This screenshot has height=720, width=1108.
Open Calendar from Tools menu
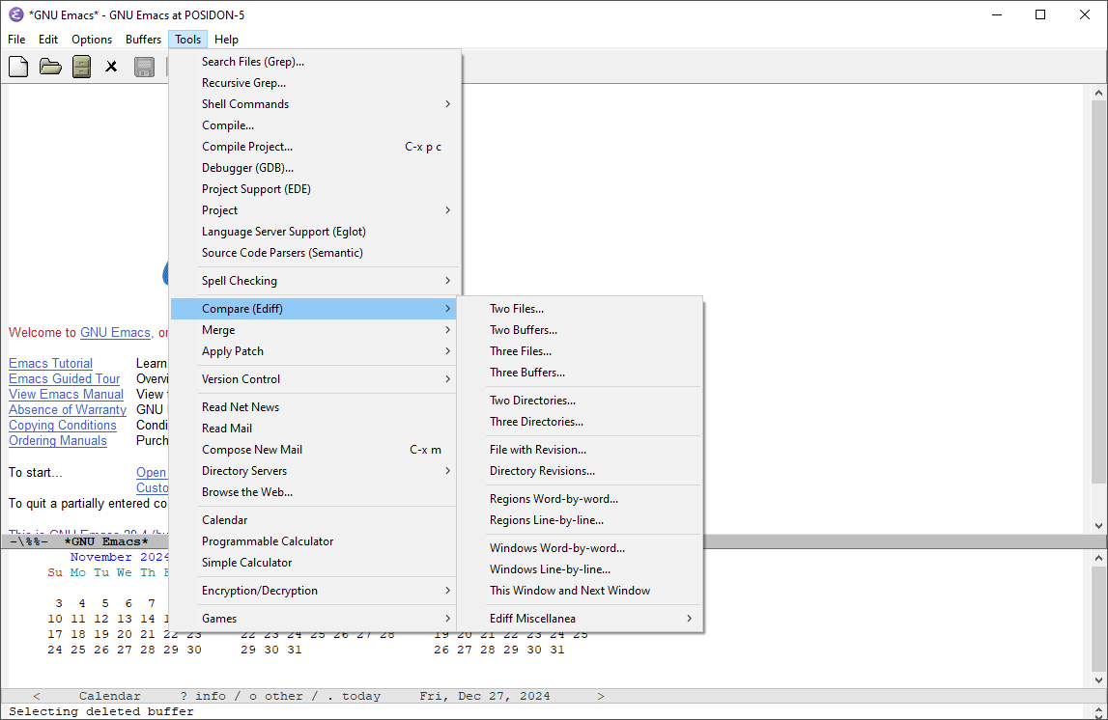coord(315,519)
